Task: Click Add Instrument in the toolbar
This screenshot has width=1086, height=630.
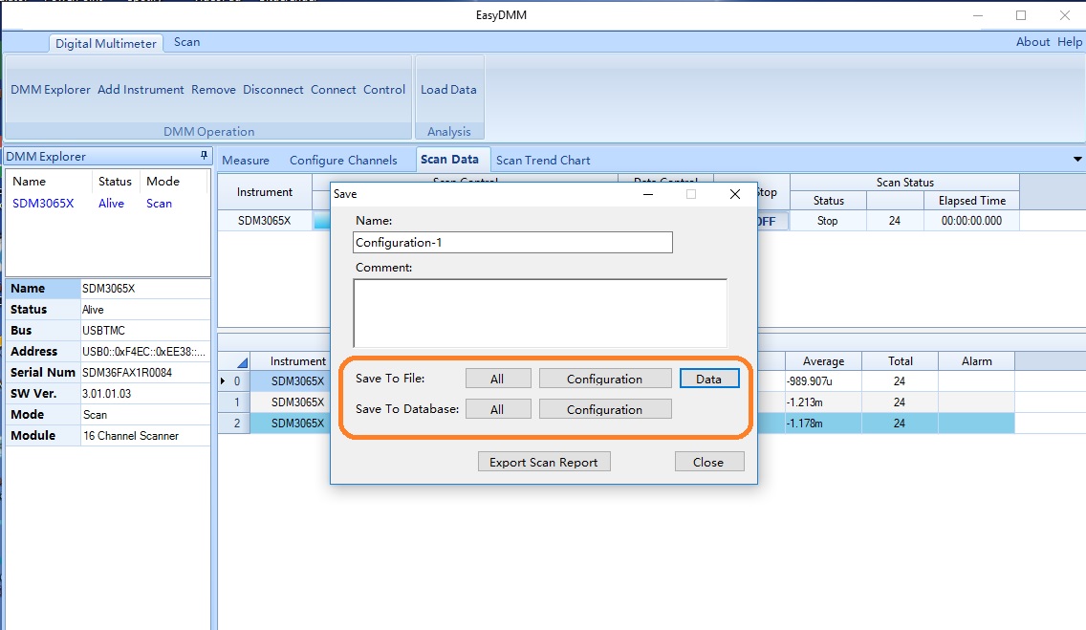Action: [141, 90]
